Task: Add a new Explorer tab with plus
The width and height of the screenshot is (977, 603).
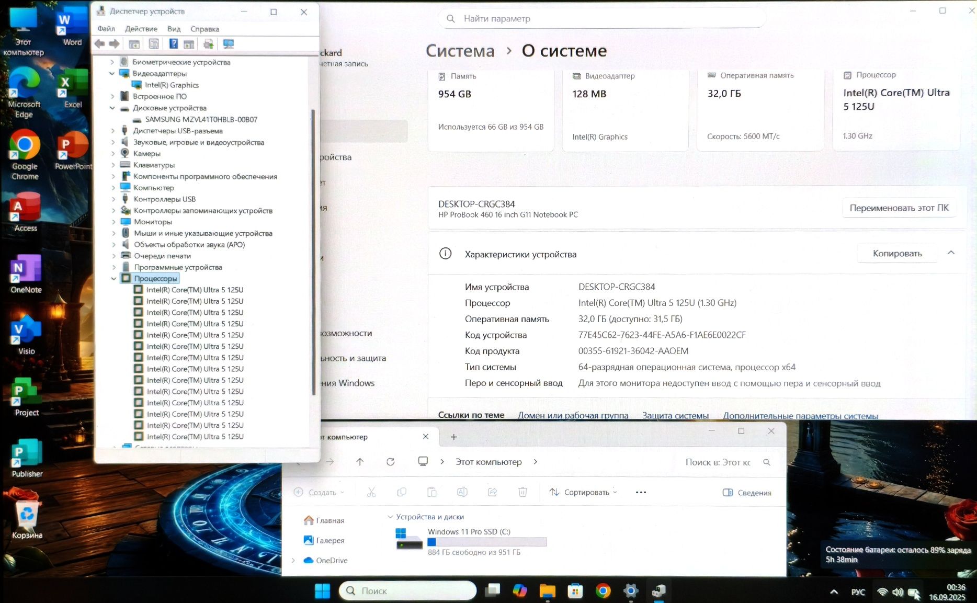Action: pos(453,437)
